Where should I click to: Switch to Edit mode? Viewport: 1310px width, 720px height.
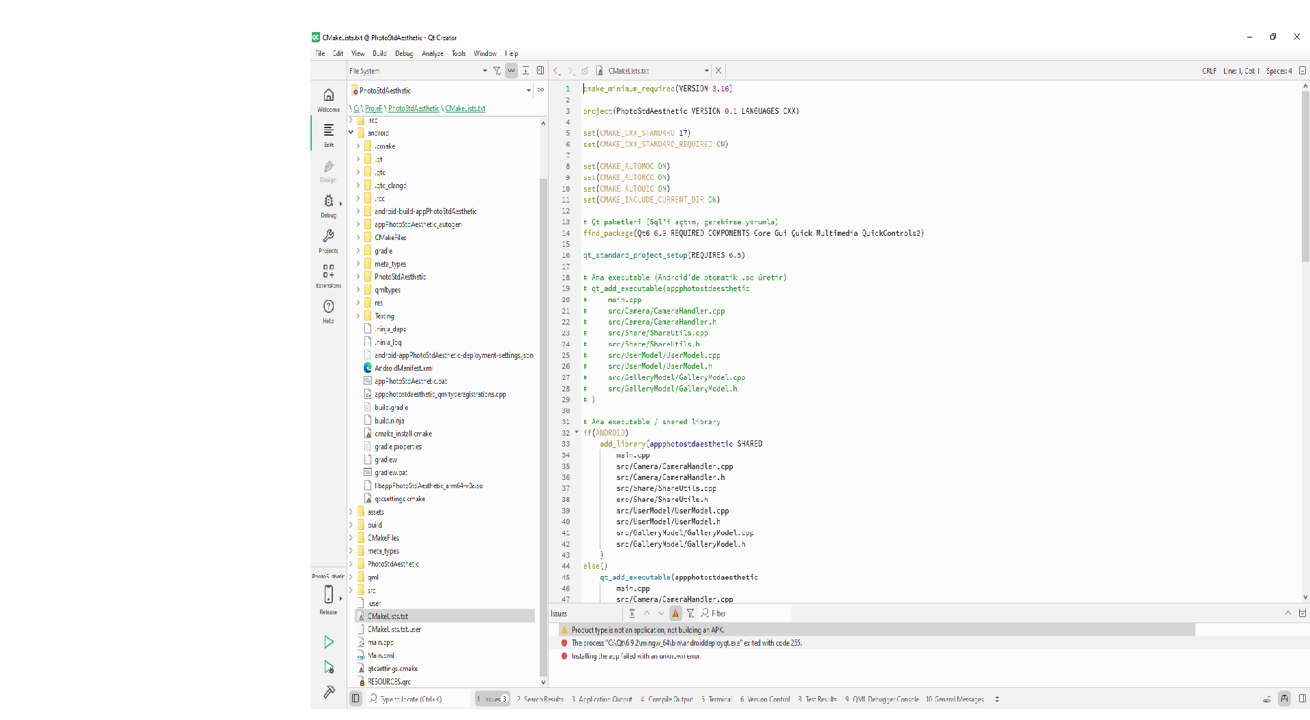[328, 134]
